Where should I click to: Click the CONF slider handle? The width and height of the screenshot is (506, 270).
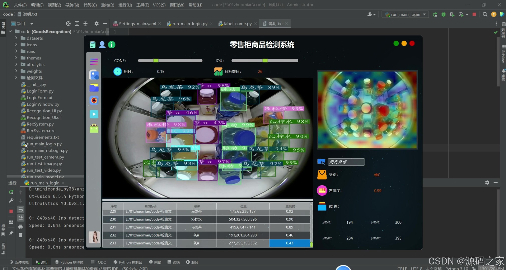156,60
